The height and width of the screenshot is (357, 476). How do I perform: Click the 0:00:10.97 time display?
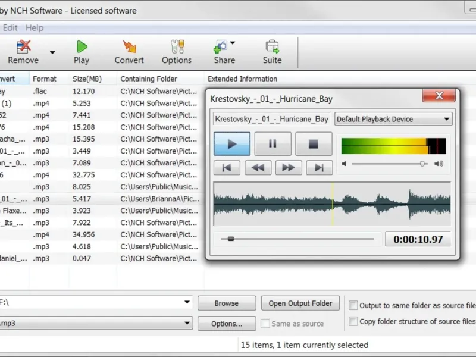click(x=418, y=239)
